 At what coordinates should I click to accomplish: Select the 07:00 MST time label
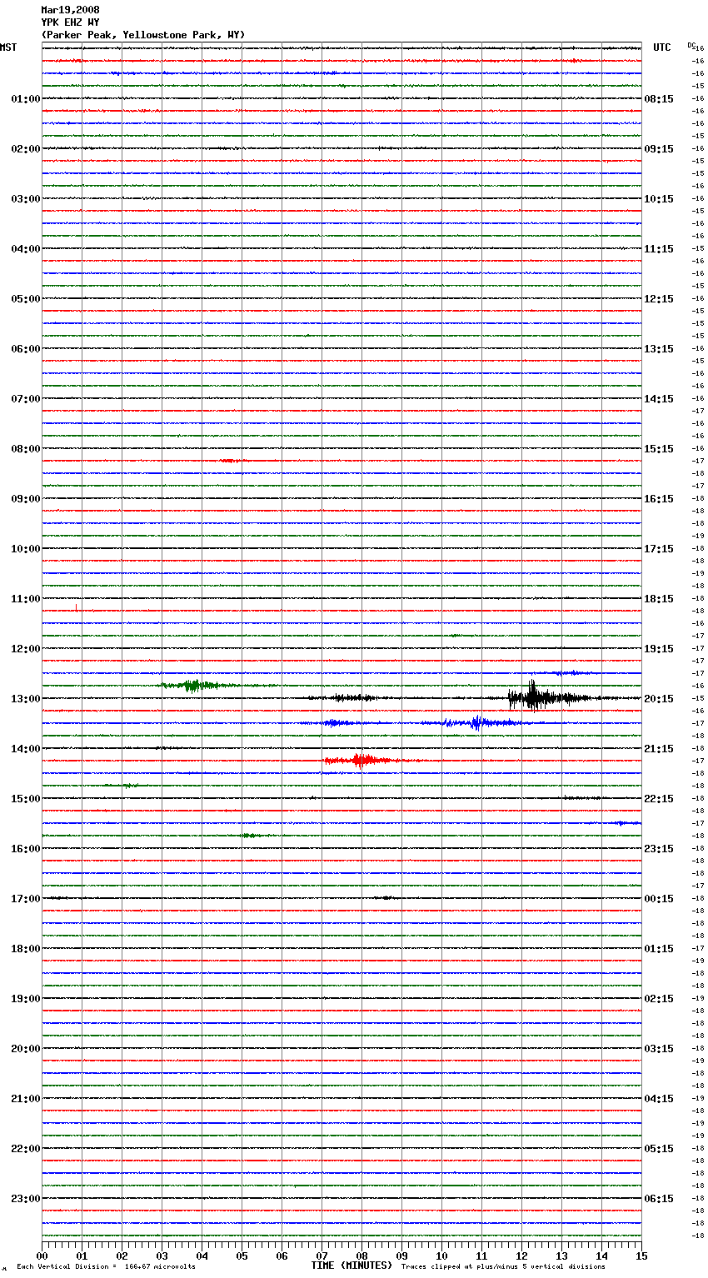click(26, 399)
